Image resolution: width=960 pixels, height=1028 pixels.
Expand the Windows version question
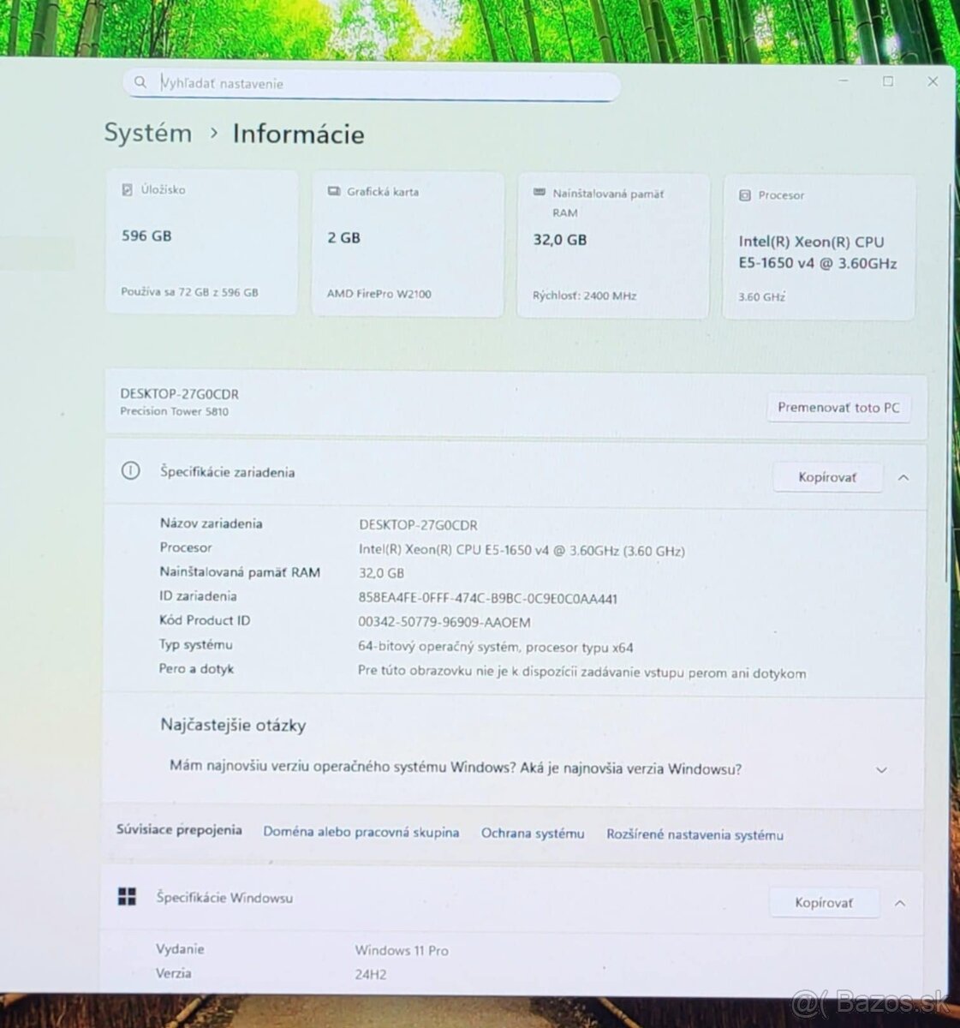881,770
